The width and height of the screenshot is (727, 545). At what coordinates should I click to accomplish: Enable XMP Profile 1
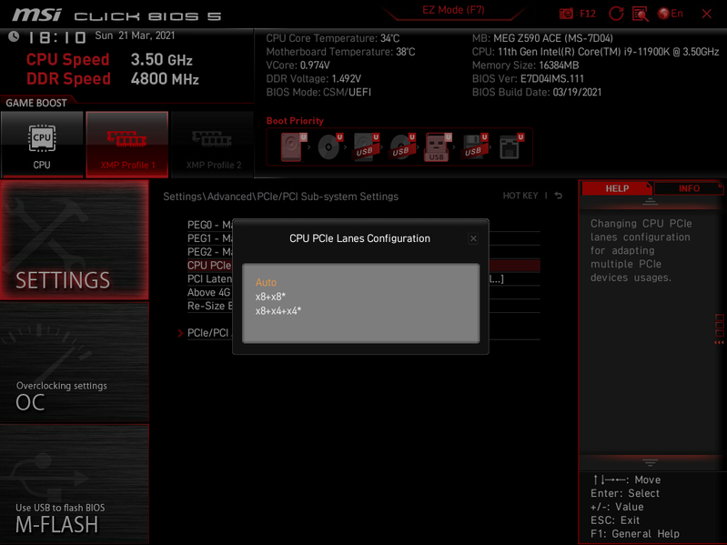(127, 144)
